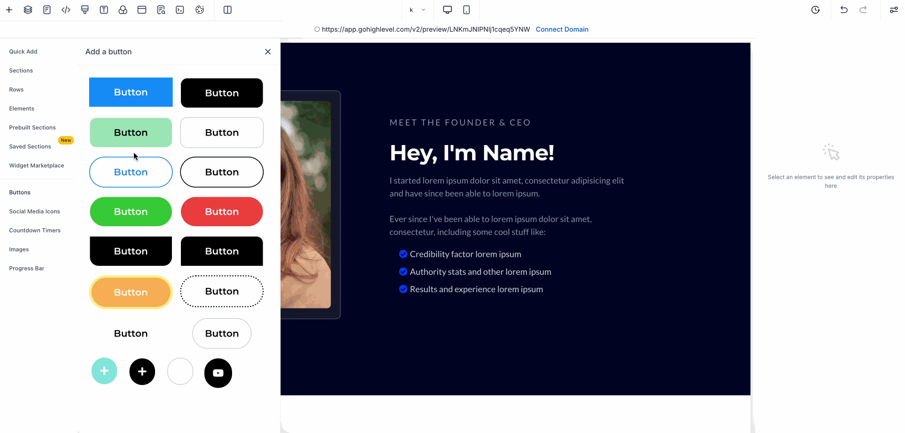This screenshot has width=905, height=433.
Task: Open the settings sliders icon
Action: pyautogui.click(x=893, y=10)
